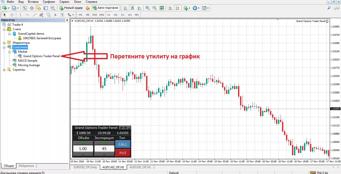Toggle the Terminal window icon

click(46, 8)
